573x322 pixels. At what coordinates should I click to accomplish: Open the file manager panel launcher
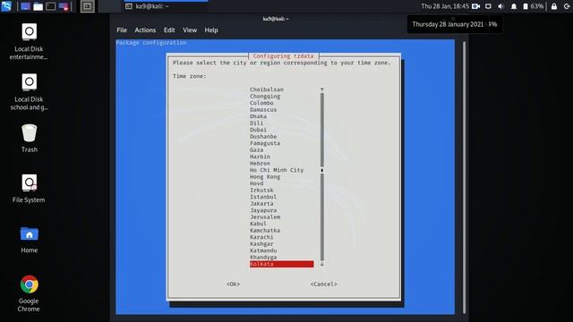pyautogui.click(x=38, y=6)
